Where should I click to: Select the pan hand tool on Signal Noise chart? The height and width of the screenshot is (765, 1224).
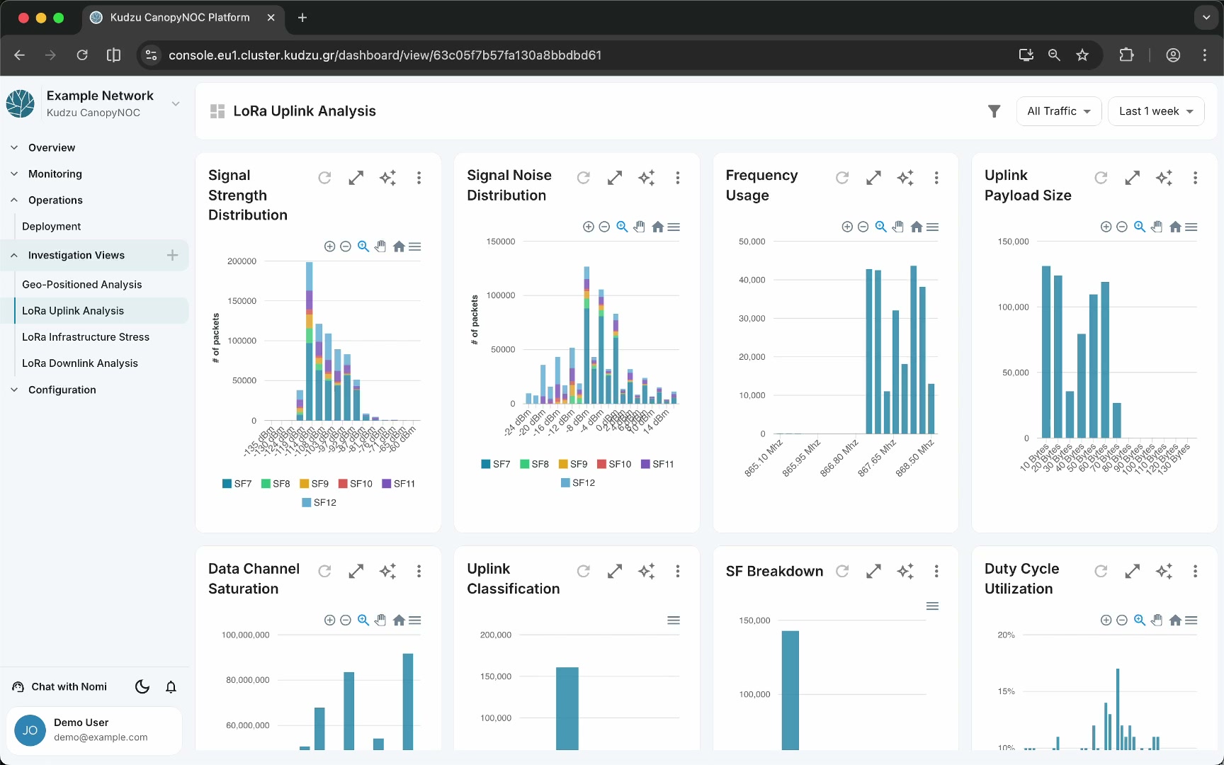[x=640, y=227]
